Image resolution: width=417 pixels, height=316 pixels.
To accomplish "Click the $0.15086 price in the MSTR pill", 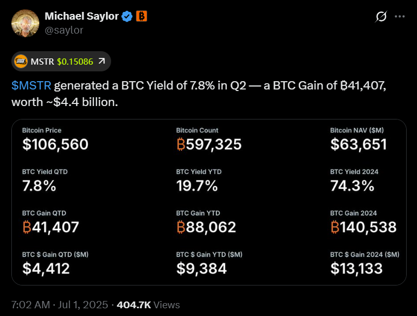I will coord(75,61).
